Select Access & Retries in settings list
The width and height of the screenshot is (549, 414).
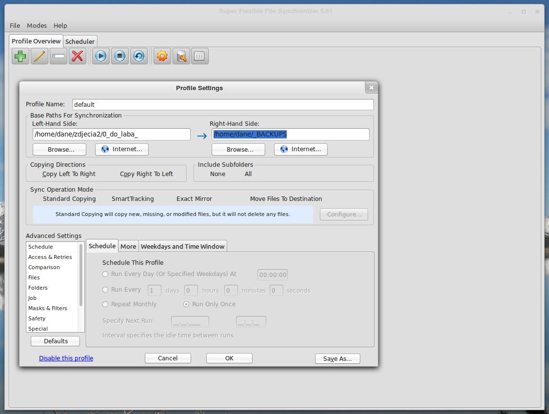coord(52,256)
